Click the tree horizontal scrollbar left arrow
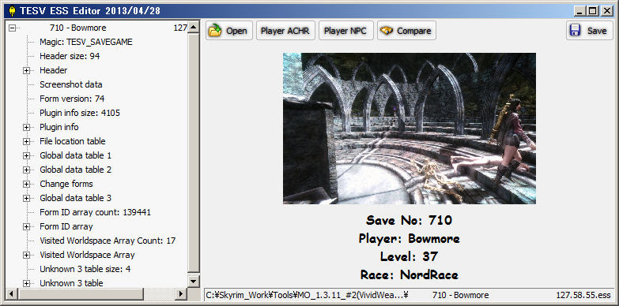 pyautogui.click(x=11, y=294)
